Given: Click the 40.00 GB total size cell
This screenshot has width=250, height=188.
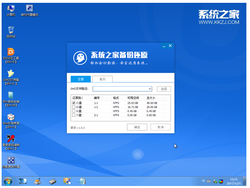Looking at the screenshot, I should coord(152,103).
